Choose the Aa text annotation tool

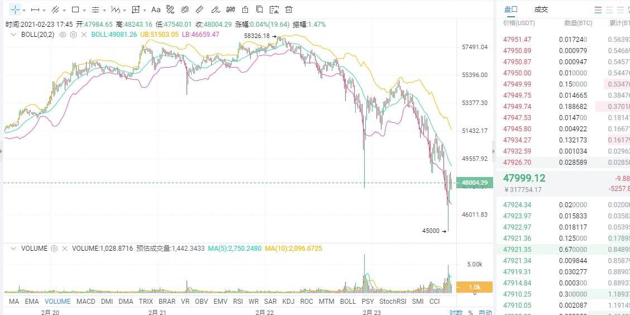(156, 9)
